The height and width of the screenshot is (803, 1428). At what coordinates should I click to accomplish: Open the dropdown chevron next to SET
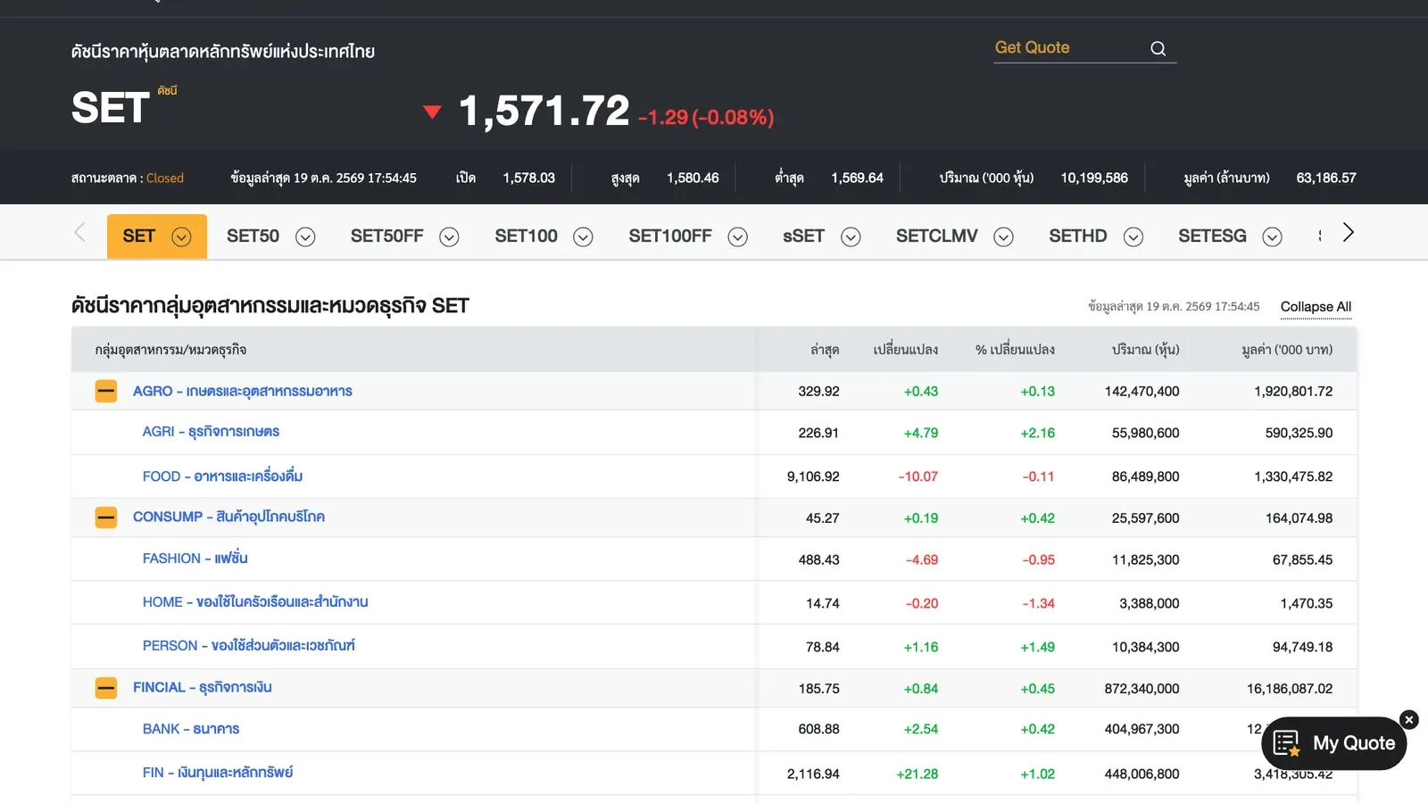181,236
